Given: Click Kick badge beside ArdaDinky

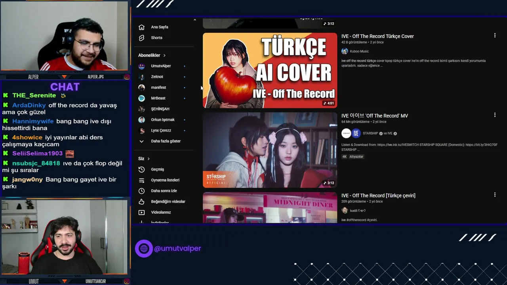Looking at the screenshot, I should point(6,105).
